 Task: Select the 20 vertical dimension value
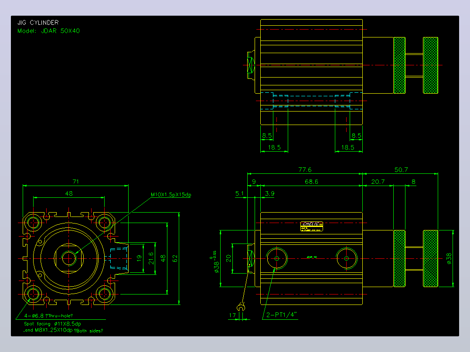pyautogui.click(x=228, y=258)
